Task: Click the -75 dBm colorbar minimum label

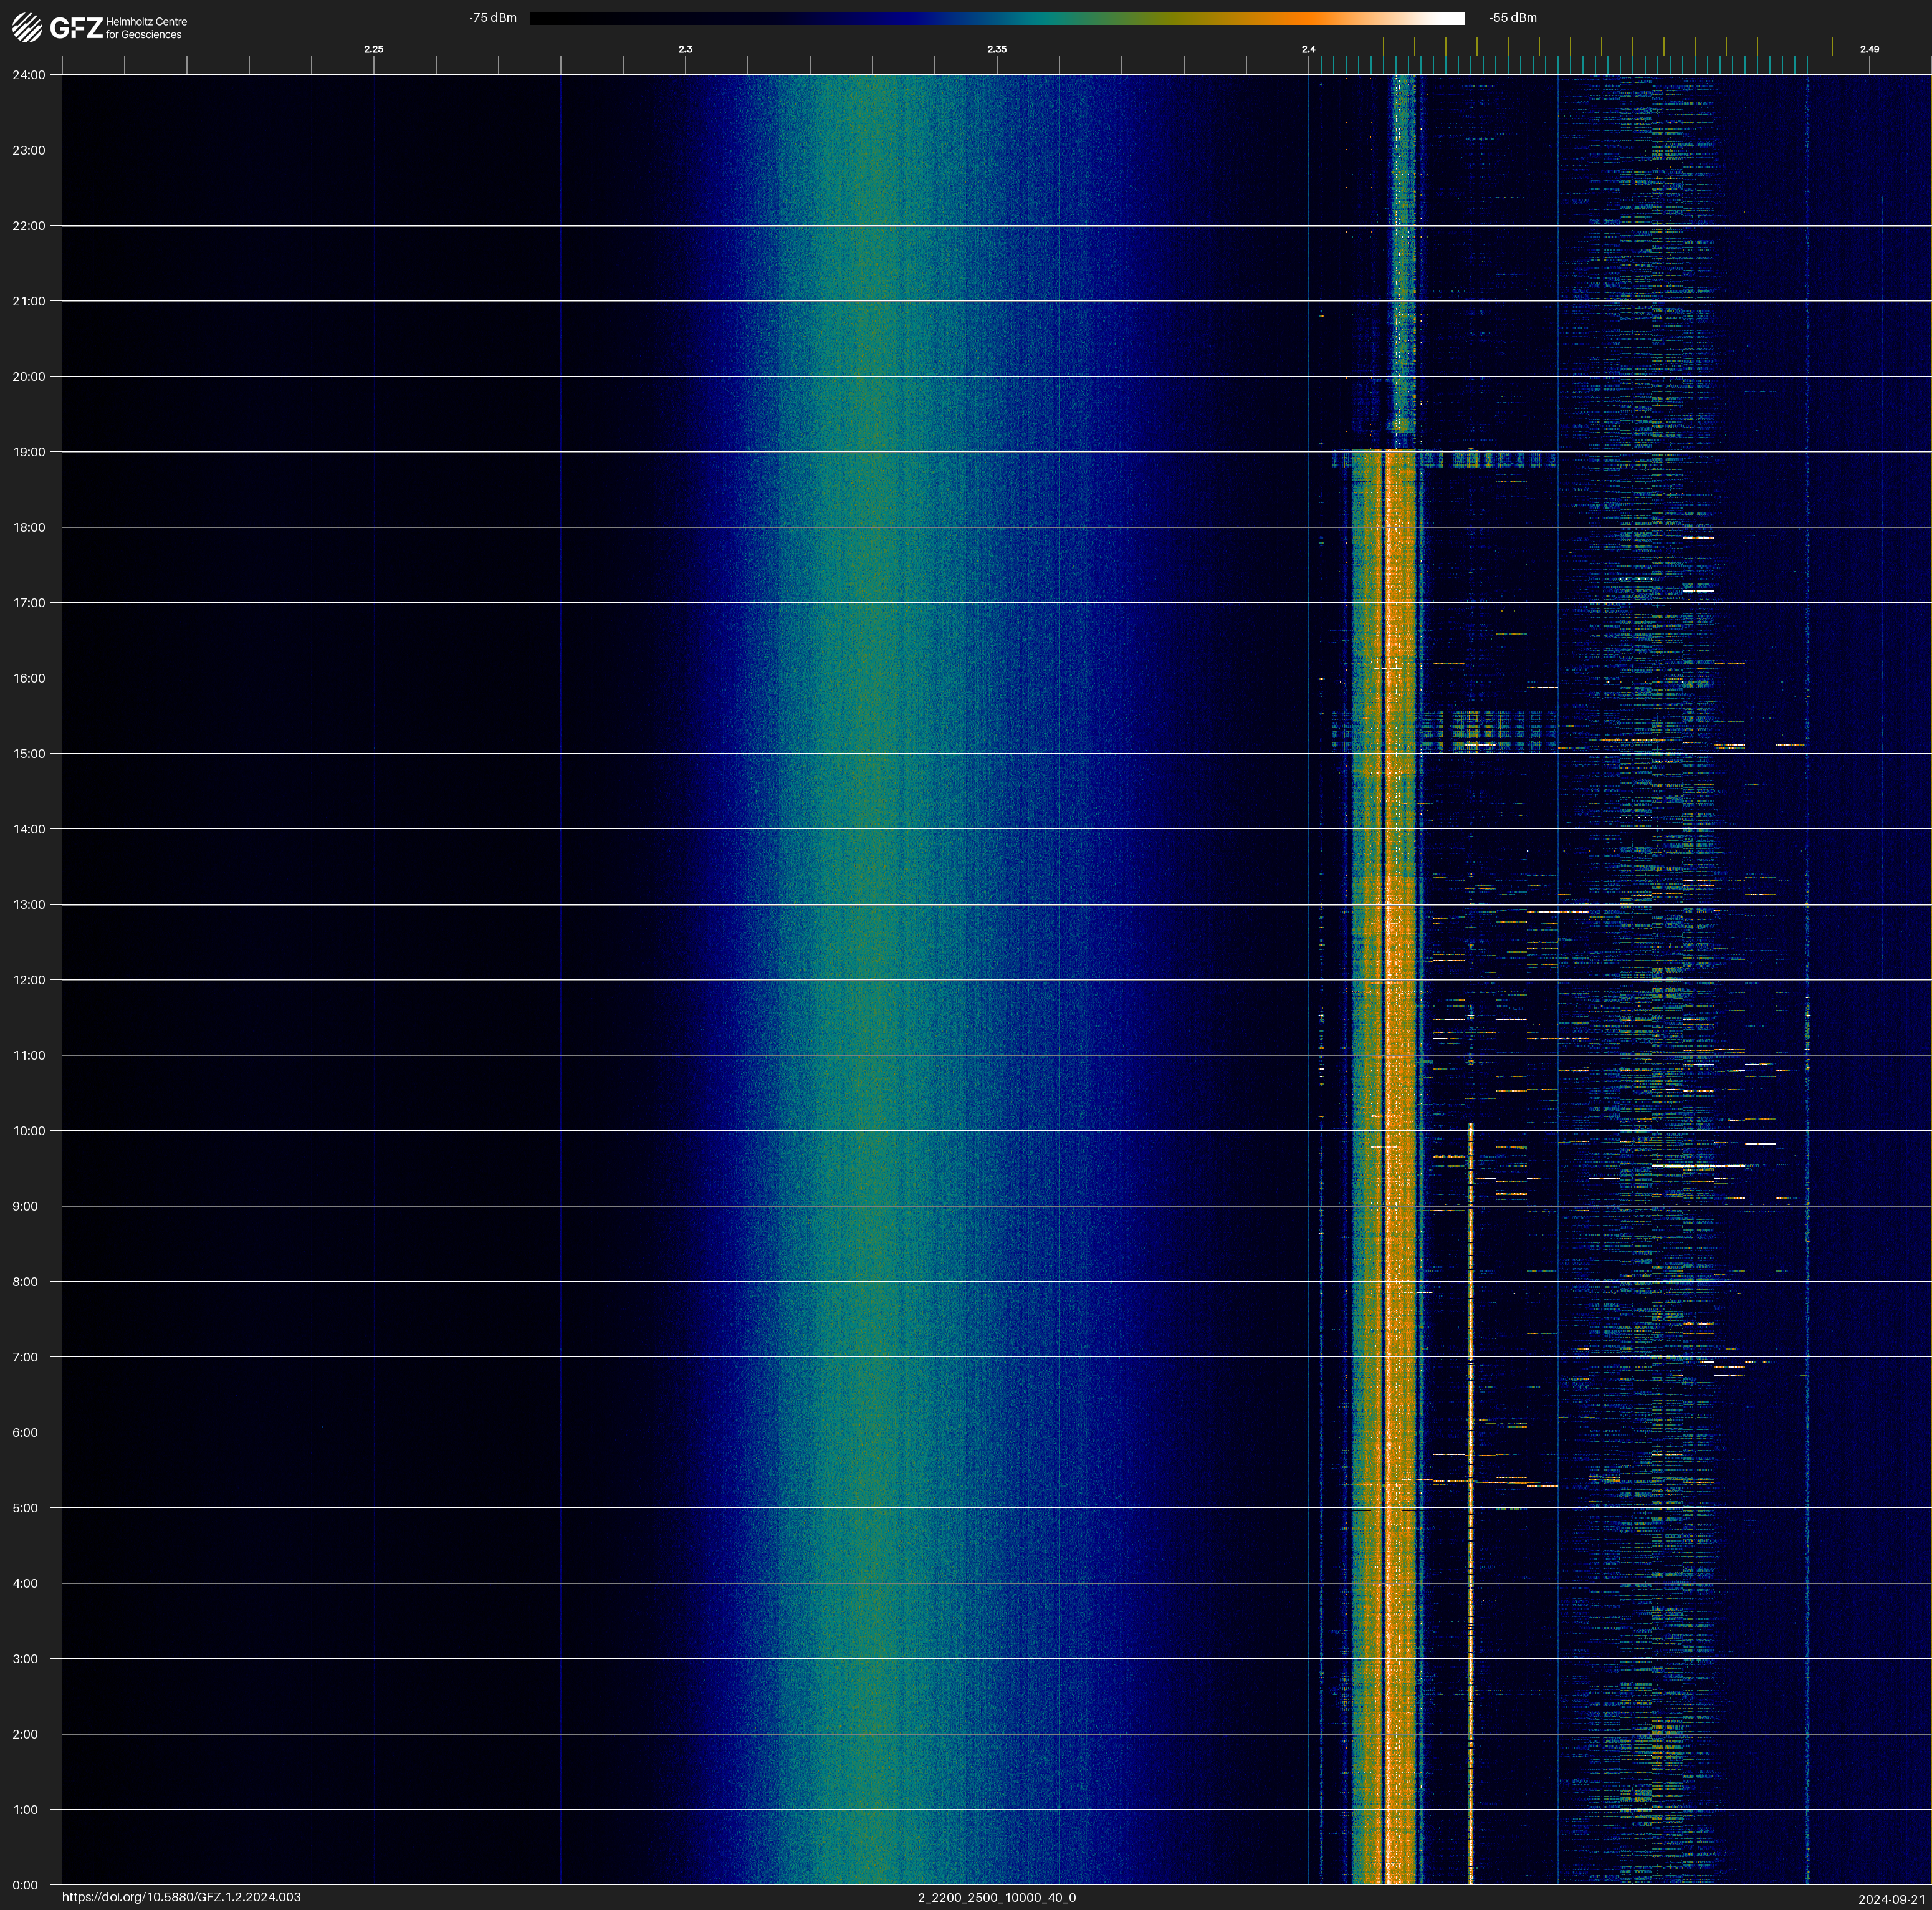Action: 493,18
